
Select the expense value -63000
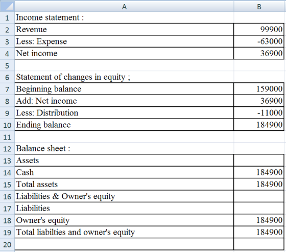click(x=259, y=41)
